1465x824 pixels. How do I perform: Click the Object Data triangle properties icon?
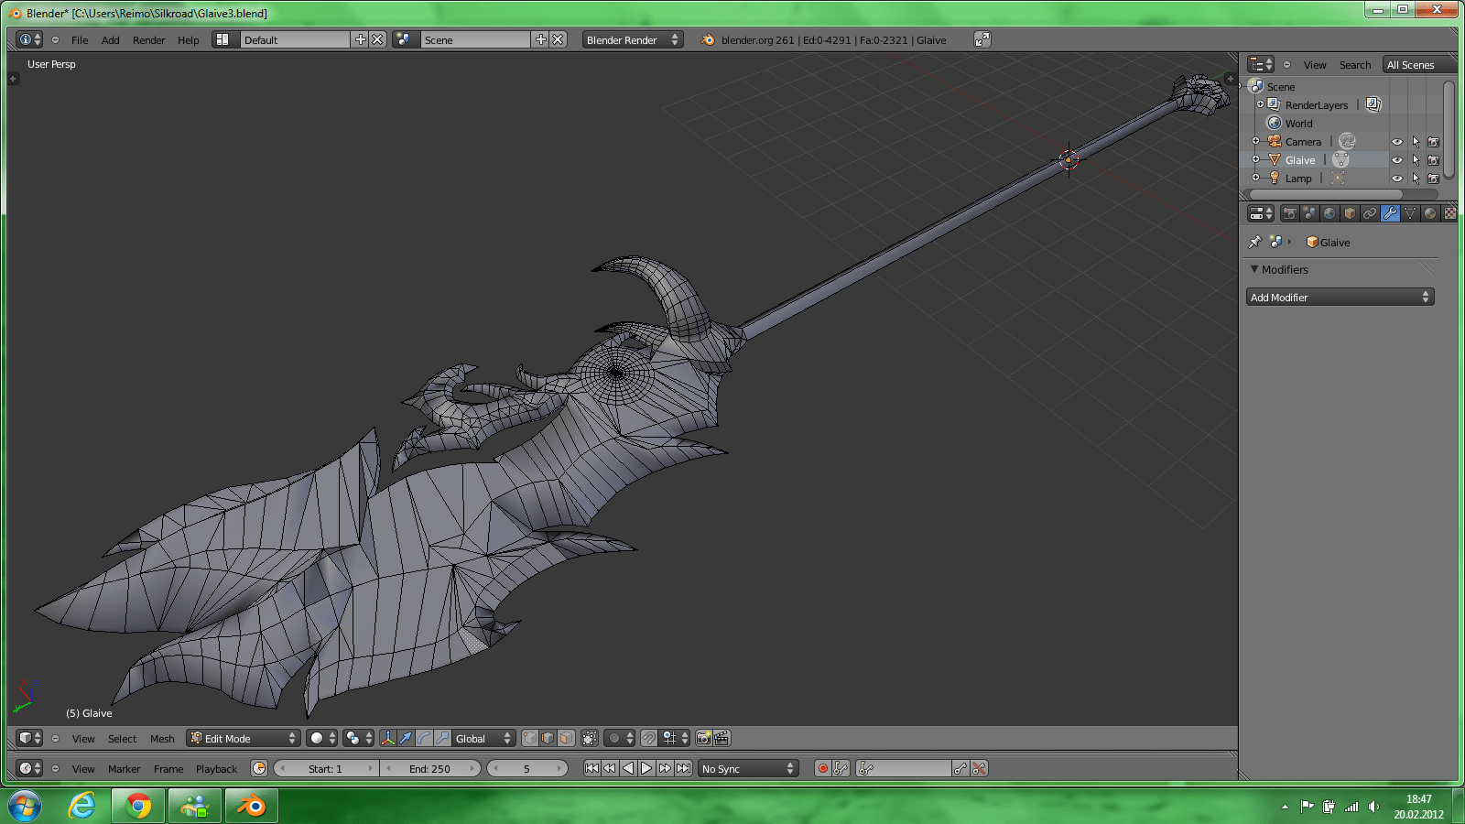pyautogui.click(x=1410, y=213)
